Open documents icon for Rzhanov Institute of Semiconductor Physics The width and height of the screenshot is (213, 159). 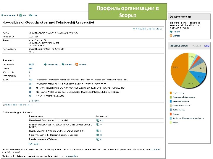pyautogui.click(x=98, y=125)
